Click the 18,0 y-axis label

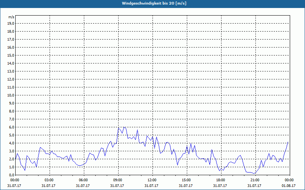11,32
